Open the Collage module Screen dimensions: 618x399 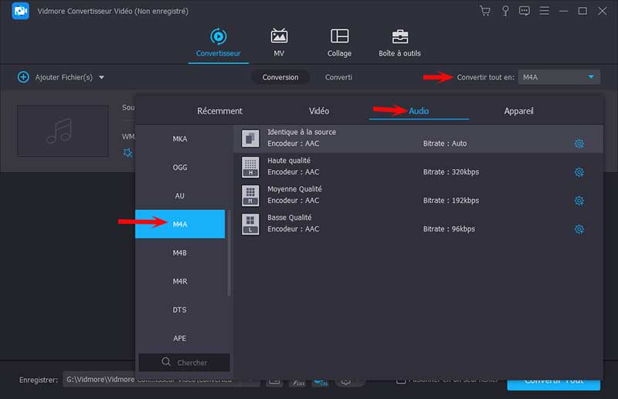[339, 42]
